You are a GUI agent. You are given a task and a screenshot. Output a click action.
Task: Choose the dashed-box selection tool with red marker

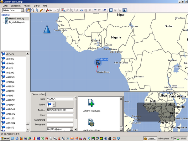point(63,10)
